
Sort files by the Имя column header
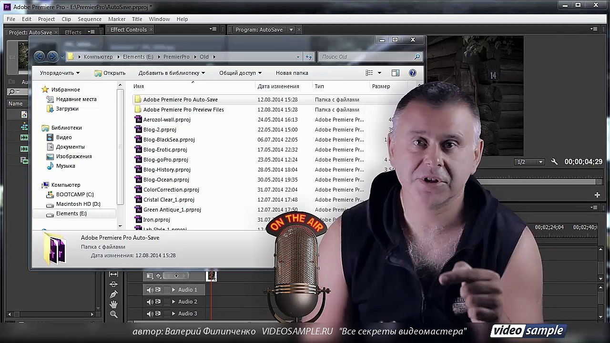(x=139, y=86)
